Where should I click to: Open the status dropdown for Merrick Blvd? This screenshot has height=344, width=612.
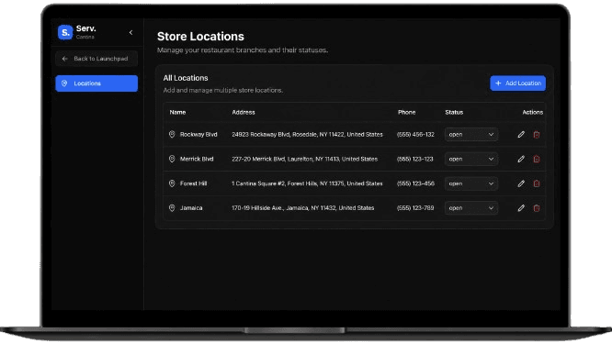click(471, 159)
